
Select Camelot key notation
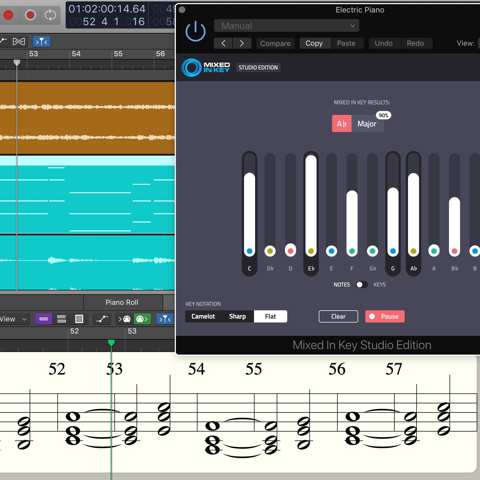(203, 316)
